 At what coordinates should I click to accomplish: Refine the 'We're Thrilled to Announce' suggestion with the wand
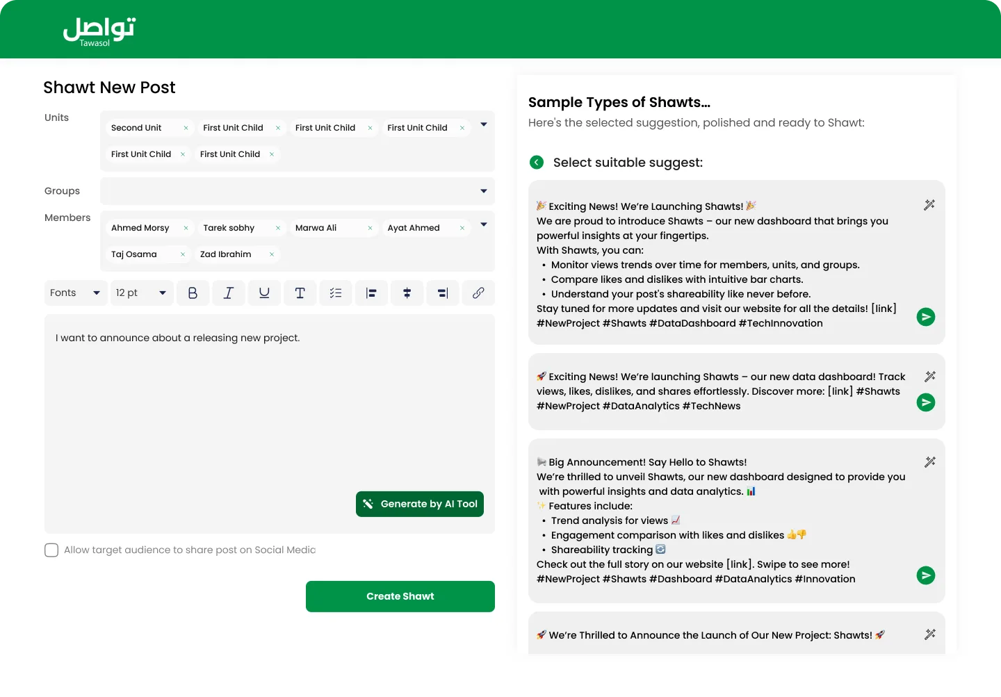point(930,634)
